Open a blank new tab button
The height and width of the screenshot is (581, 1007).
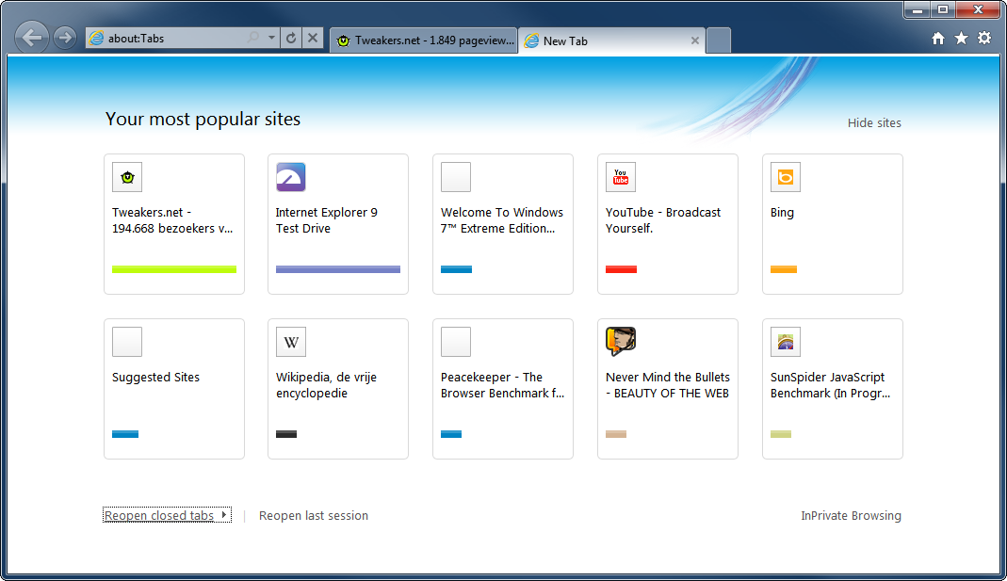pyautogui.click(x=718, y=40)
